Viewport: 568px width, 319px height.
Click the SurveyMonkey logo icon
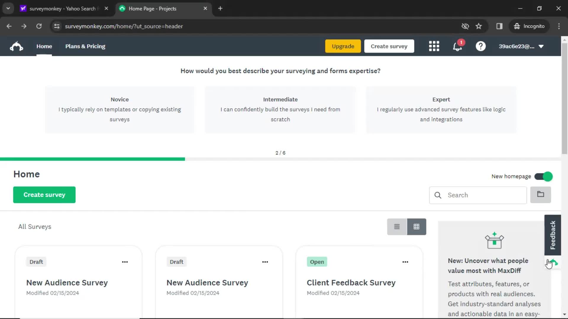[16, 46]
